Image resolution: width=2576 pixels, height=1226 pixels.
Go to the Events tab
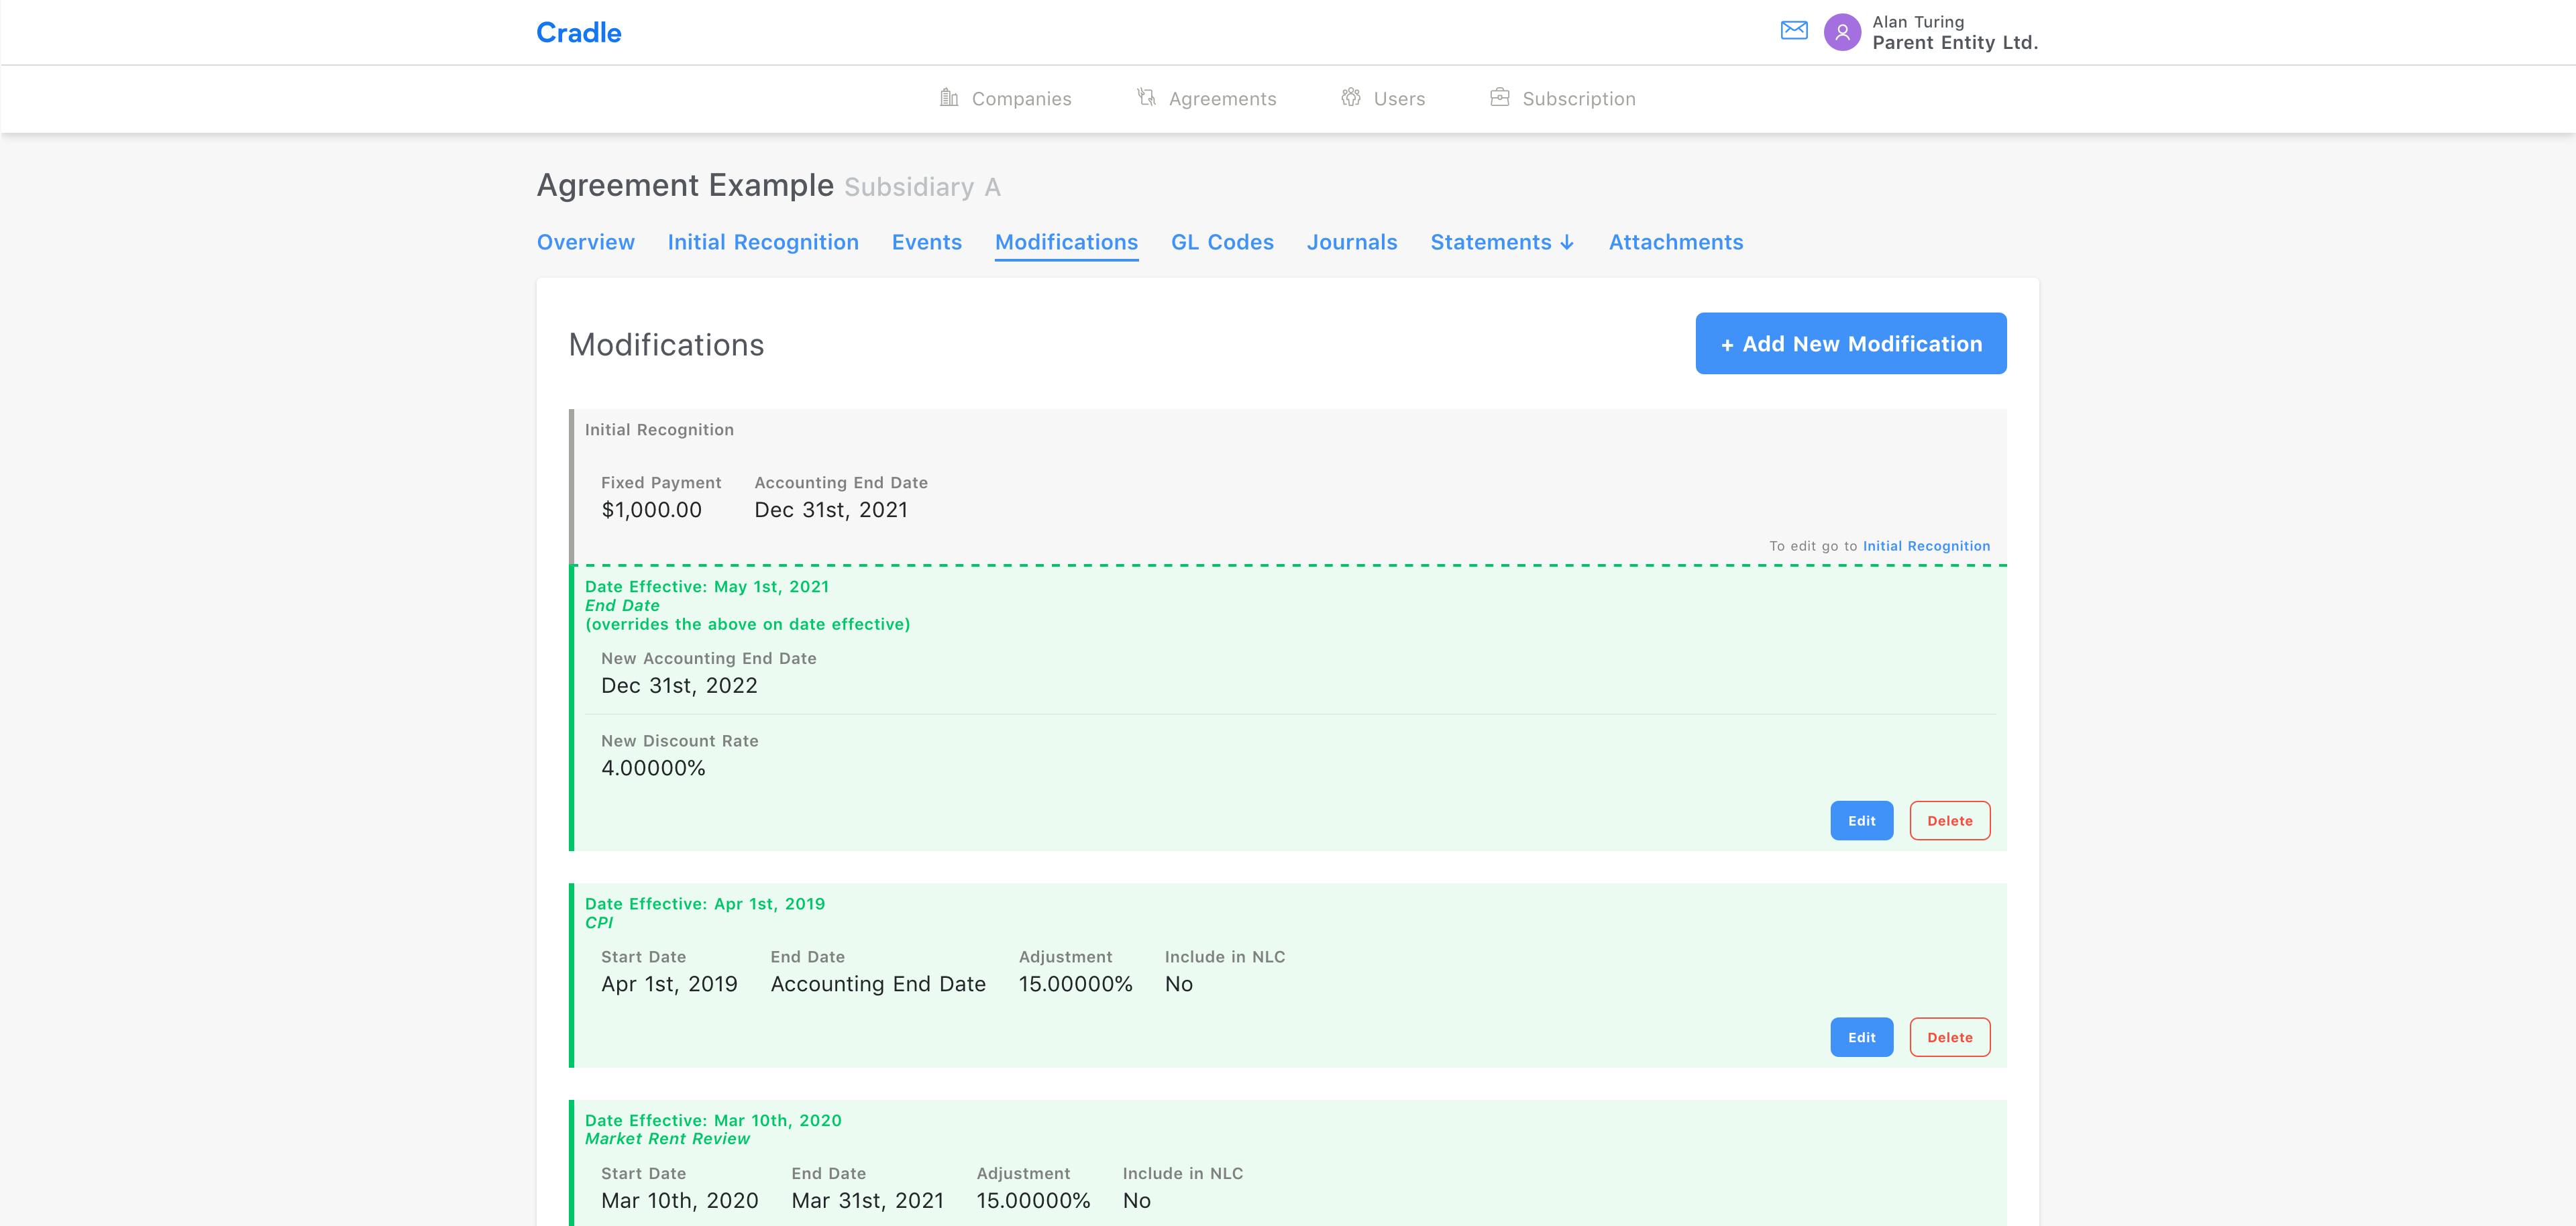[x=926, y=242]
